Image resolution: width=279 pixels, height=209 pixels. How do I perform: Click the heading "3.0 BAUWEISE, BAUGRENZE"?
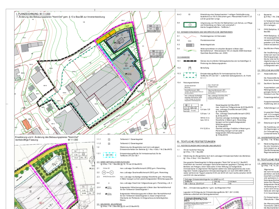point(109,204)
